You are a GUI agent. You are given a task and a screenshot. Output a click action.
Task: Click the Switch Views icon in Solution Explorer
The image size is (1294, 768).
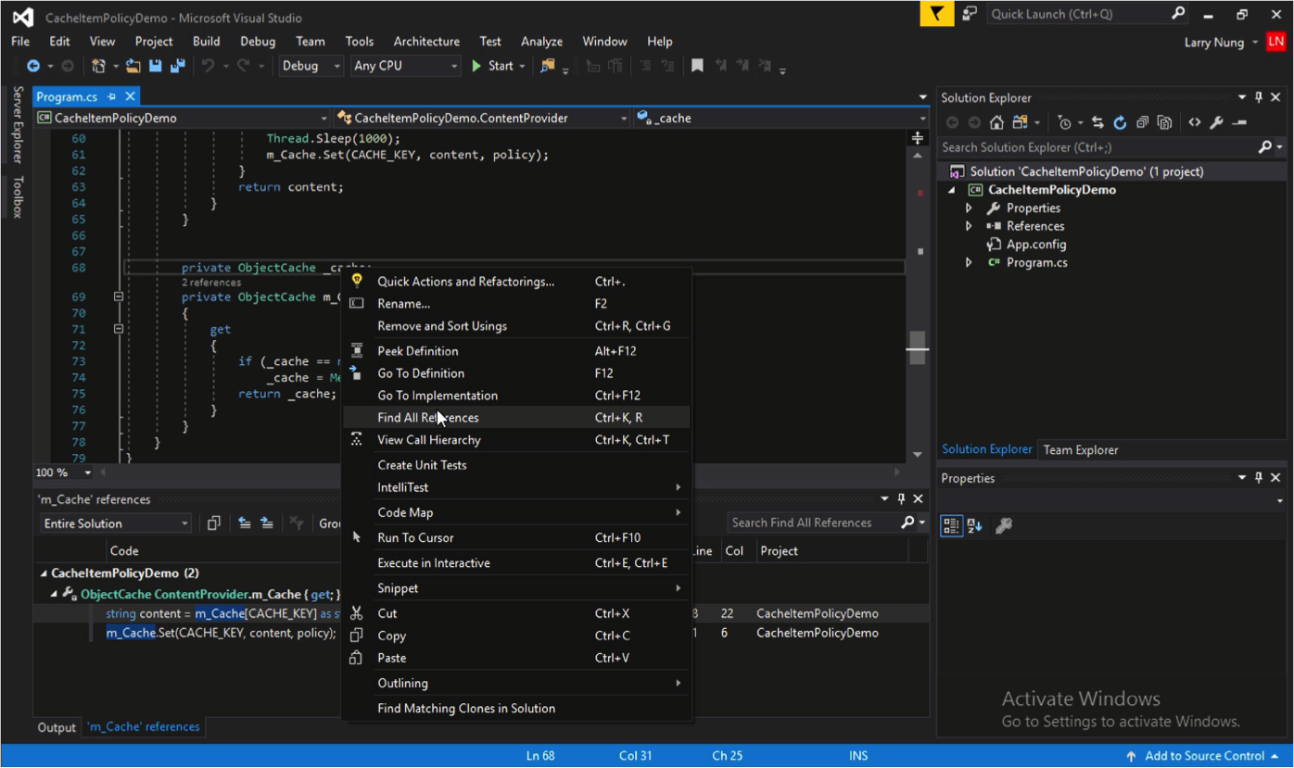click(x=1020, y=122)
